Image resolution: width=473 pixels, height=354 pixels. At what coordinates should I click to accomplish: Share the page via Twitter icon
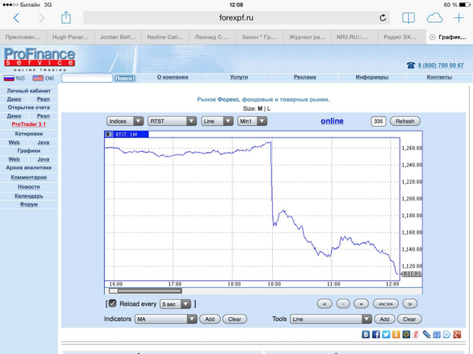point(386,335)
